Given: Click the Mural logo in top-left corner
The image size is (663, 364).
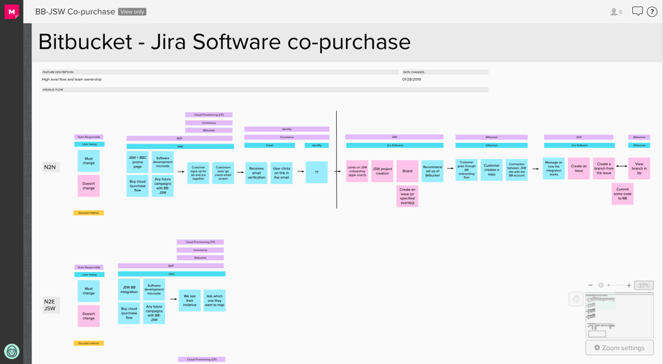Looking at the screenshot, I should click(12, 11).
